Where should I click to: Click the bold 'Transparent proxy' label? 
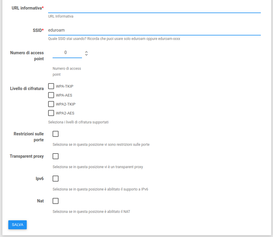pyautogui.click(x=27, y=156)
